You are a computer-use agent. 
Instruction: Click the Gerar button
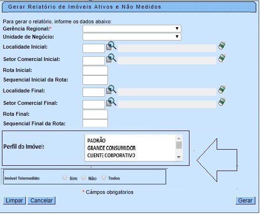coord(245,201)
